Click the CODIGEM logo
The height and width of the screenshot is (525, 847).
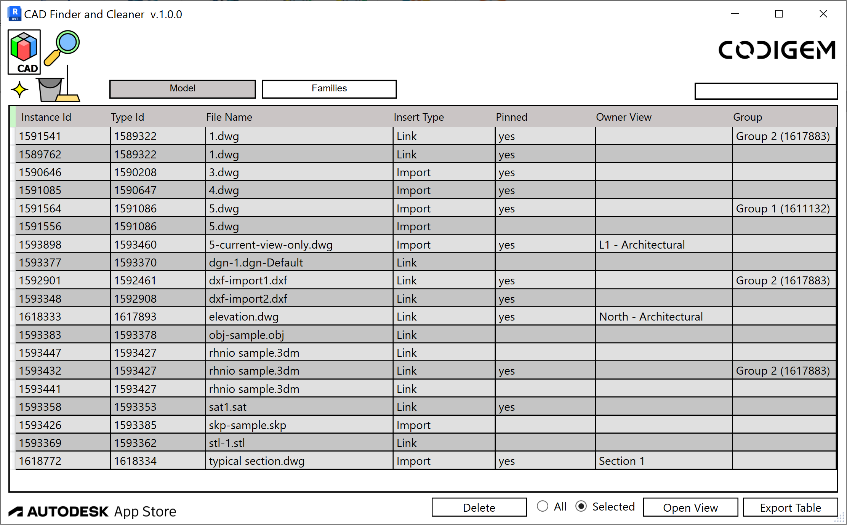pyautogui.click(x=777, y=50)
